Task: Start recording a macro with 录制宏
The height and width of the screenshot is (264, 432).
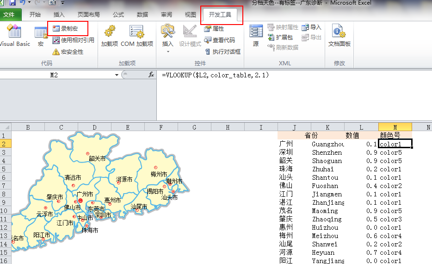Action: [x=65, y=28]
